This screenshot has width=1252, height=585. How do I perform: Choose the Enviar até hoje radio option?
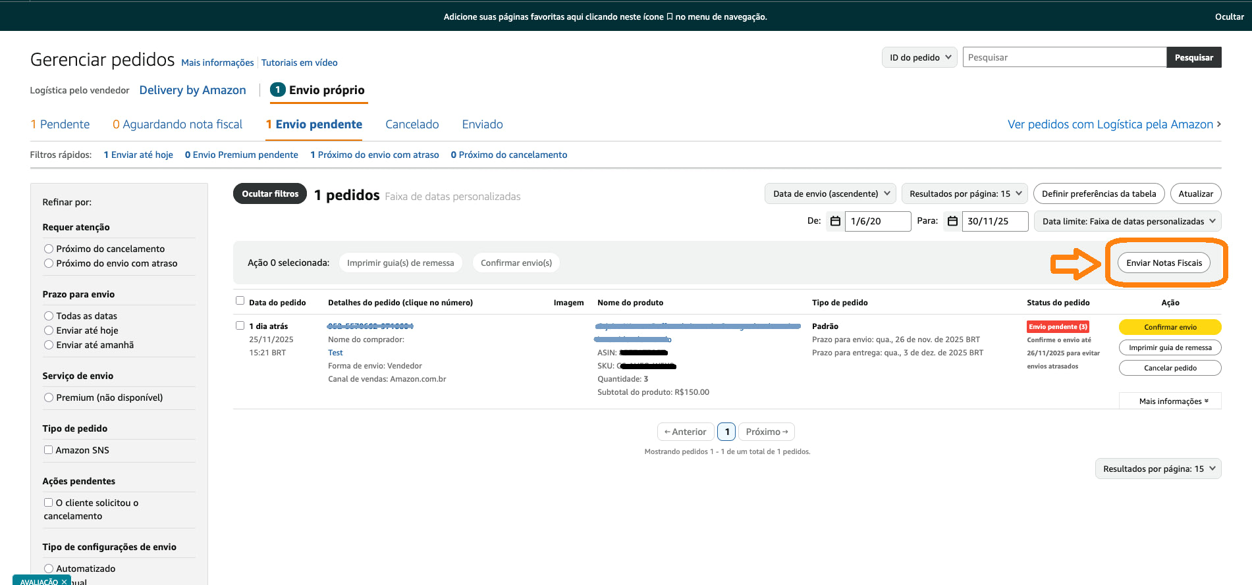[49, 330]
